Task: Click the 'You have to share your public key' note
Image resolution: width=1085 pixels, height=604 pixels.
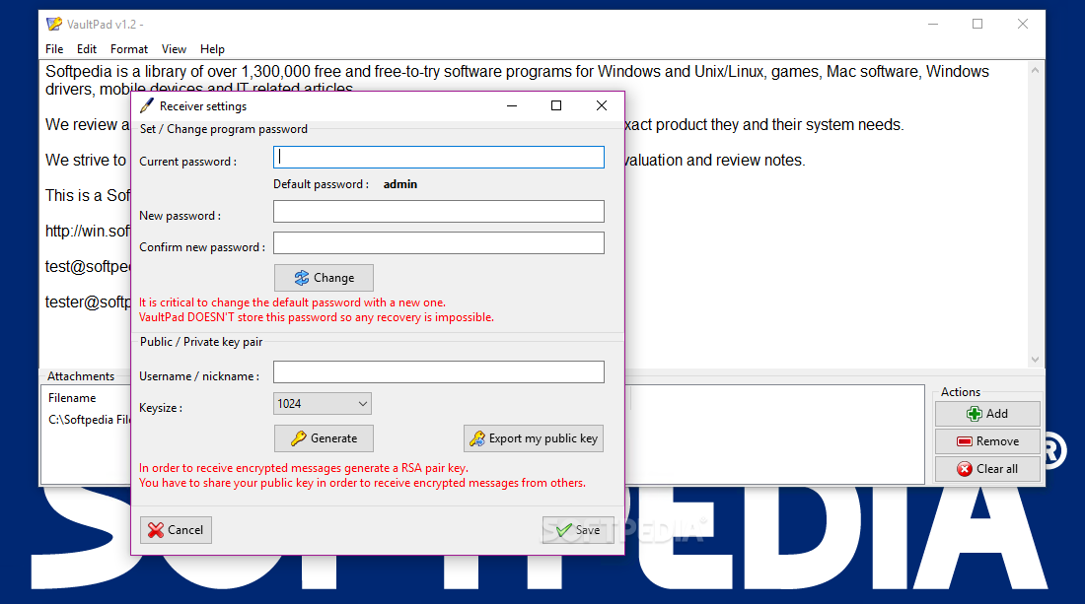Action: (x=362, y=483)
